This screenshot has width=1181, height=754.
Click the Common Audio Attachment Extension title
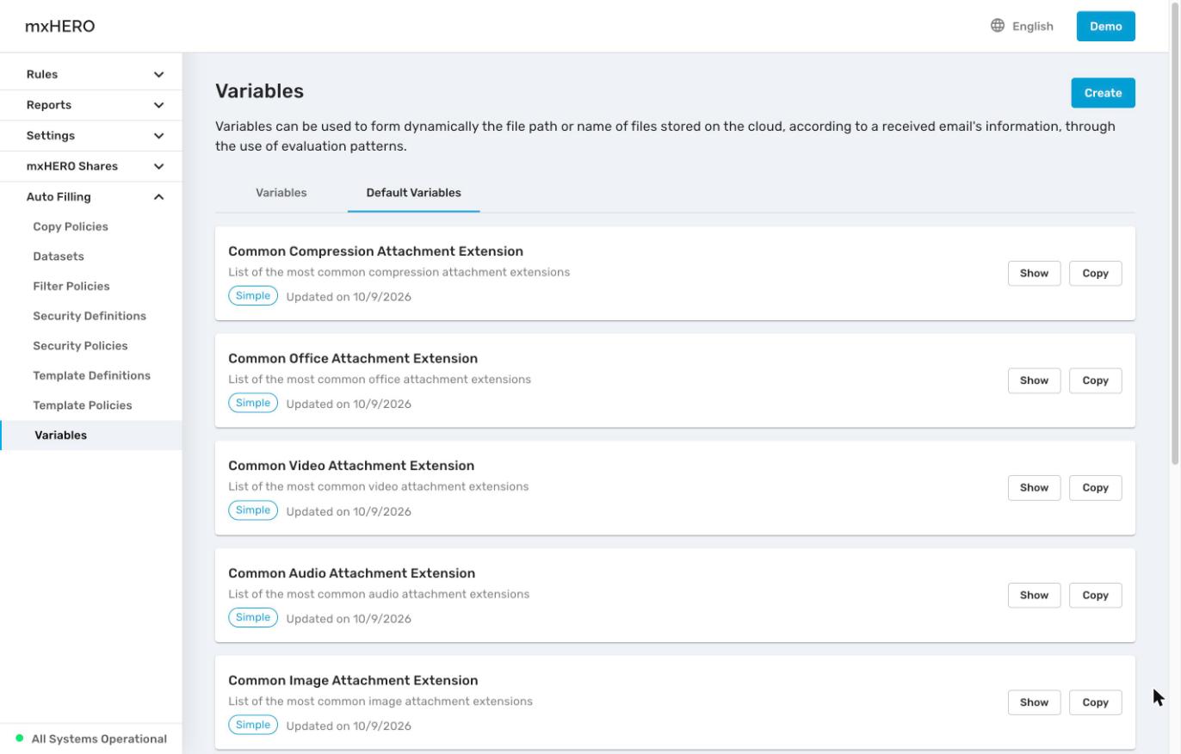click(351, 573)
